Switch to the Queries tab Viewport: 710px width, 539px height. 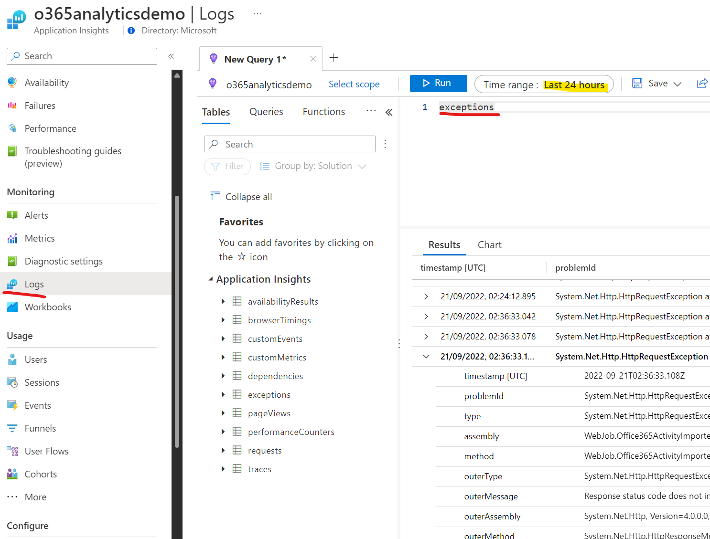pos(266,112)
